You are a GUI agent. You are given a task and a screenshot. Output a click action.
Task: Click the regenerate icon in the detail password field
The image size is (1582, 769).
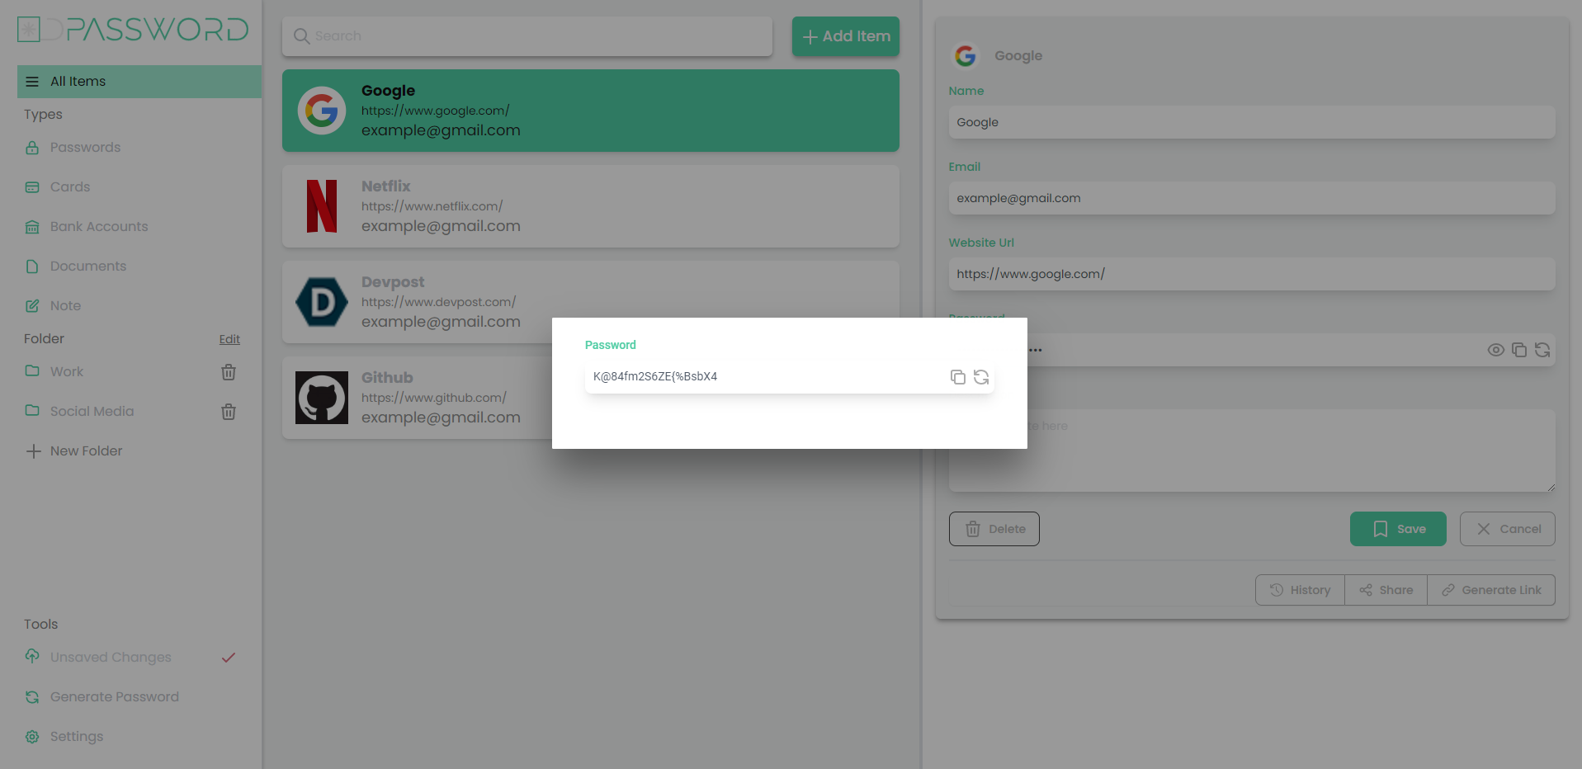coord(1542,350)
